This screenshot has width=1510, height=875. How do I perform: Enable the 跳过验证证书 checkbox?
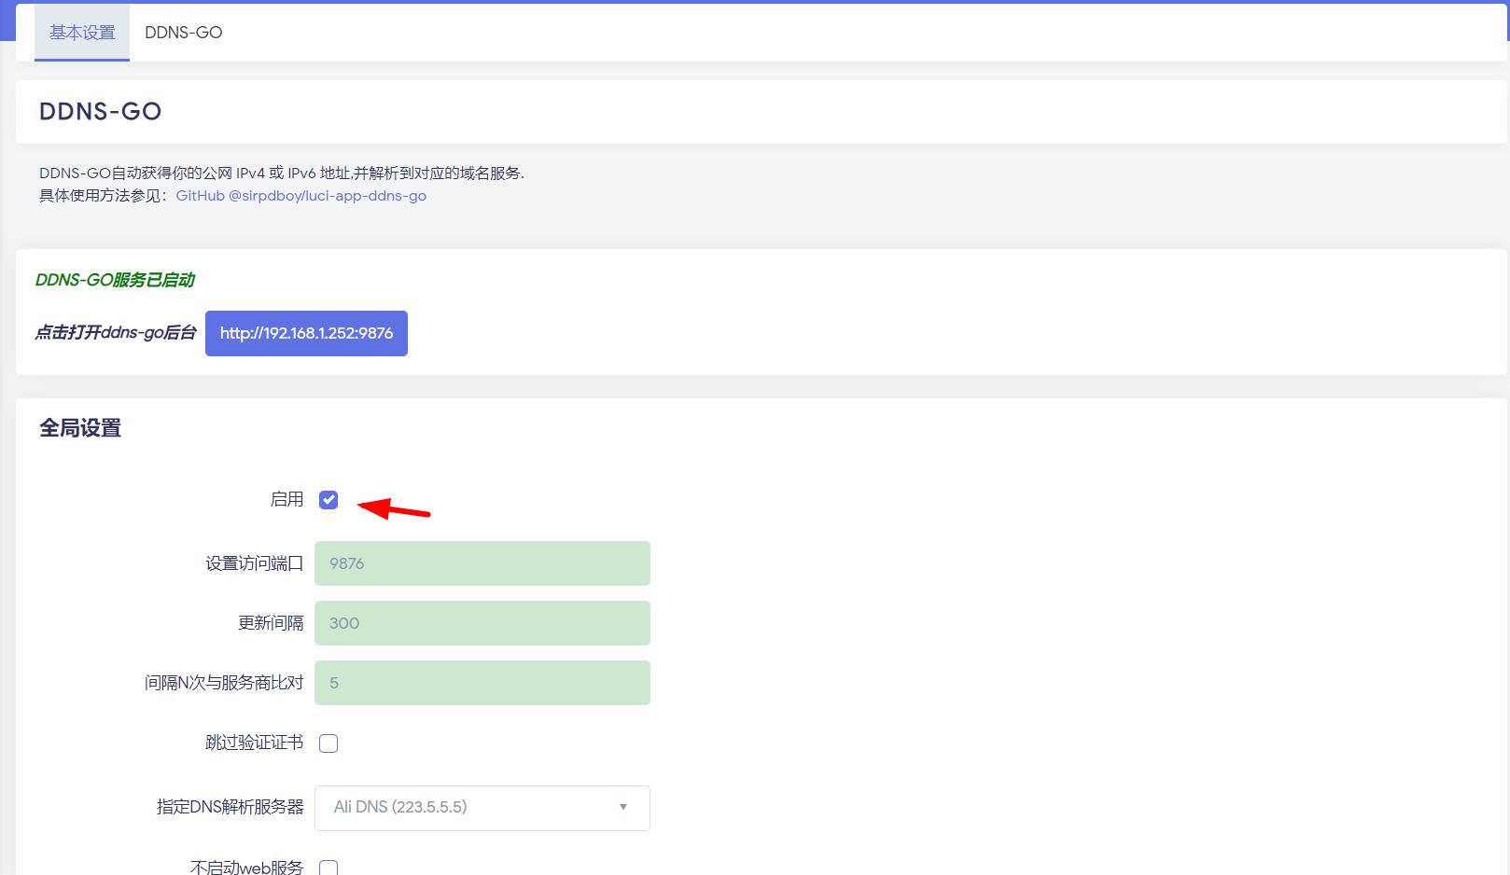click(329, 743)
